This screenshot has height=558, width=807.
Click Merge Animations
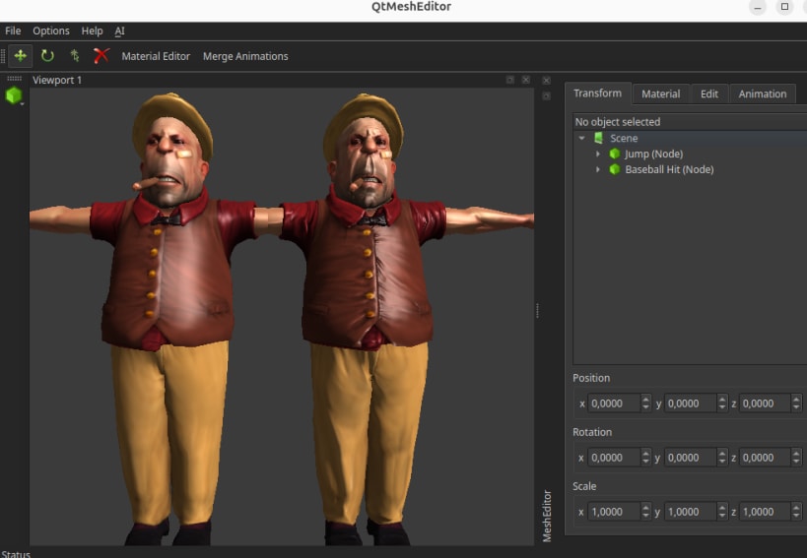pyautogui.click(x=245, y=56)
